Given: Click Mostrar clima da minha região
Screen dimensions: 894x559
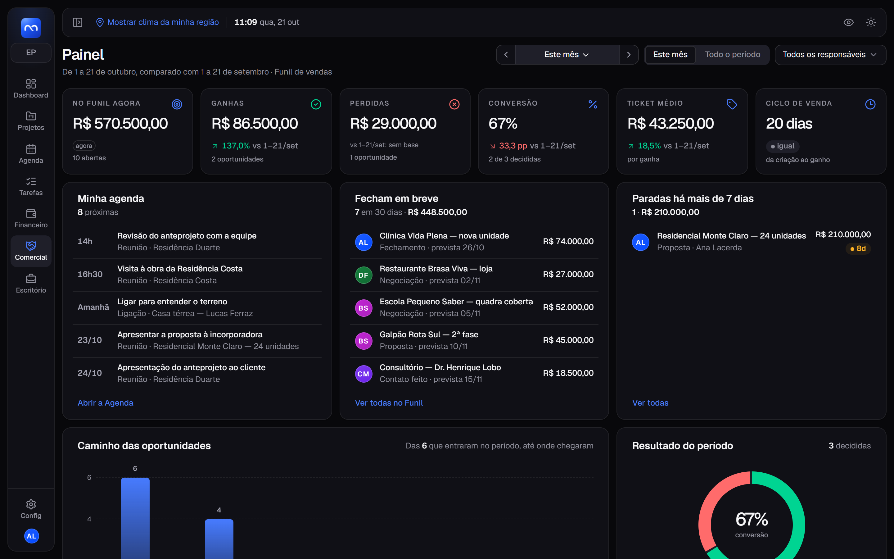Looking at the screenshot, I should 157,22.
